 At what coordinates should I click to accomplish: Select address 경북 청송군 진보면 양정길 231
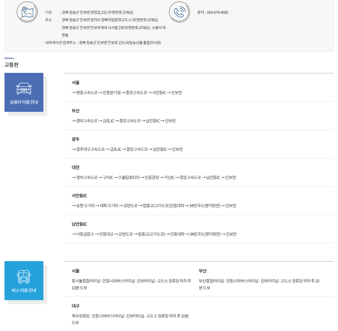point(98,12)
